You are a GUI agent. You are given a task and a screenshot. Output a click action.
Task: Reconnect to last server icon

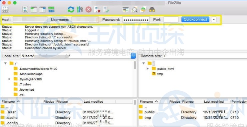click(106, 10)
